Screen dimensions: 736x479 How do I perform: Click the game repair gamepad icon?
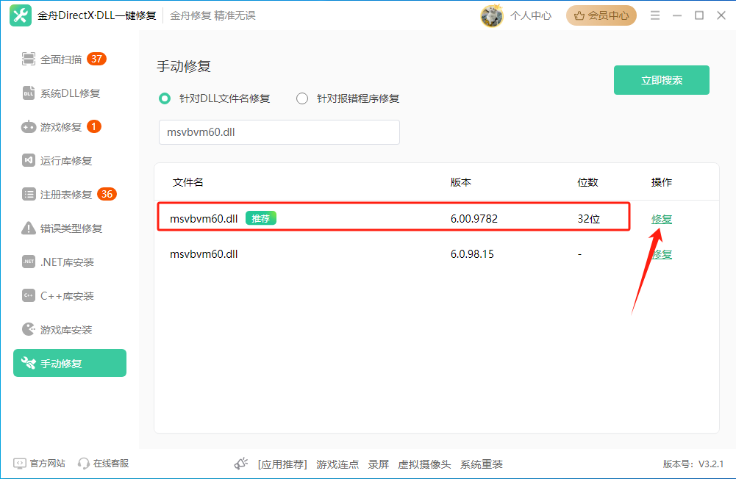click(x=29, y=126)
